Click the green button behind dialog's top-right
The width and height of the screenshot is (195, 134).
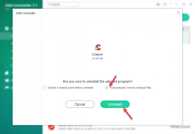(x=186, y=17)
